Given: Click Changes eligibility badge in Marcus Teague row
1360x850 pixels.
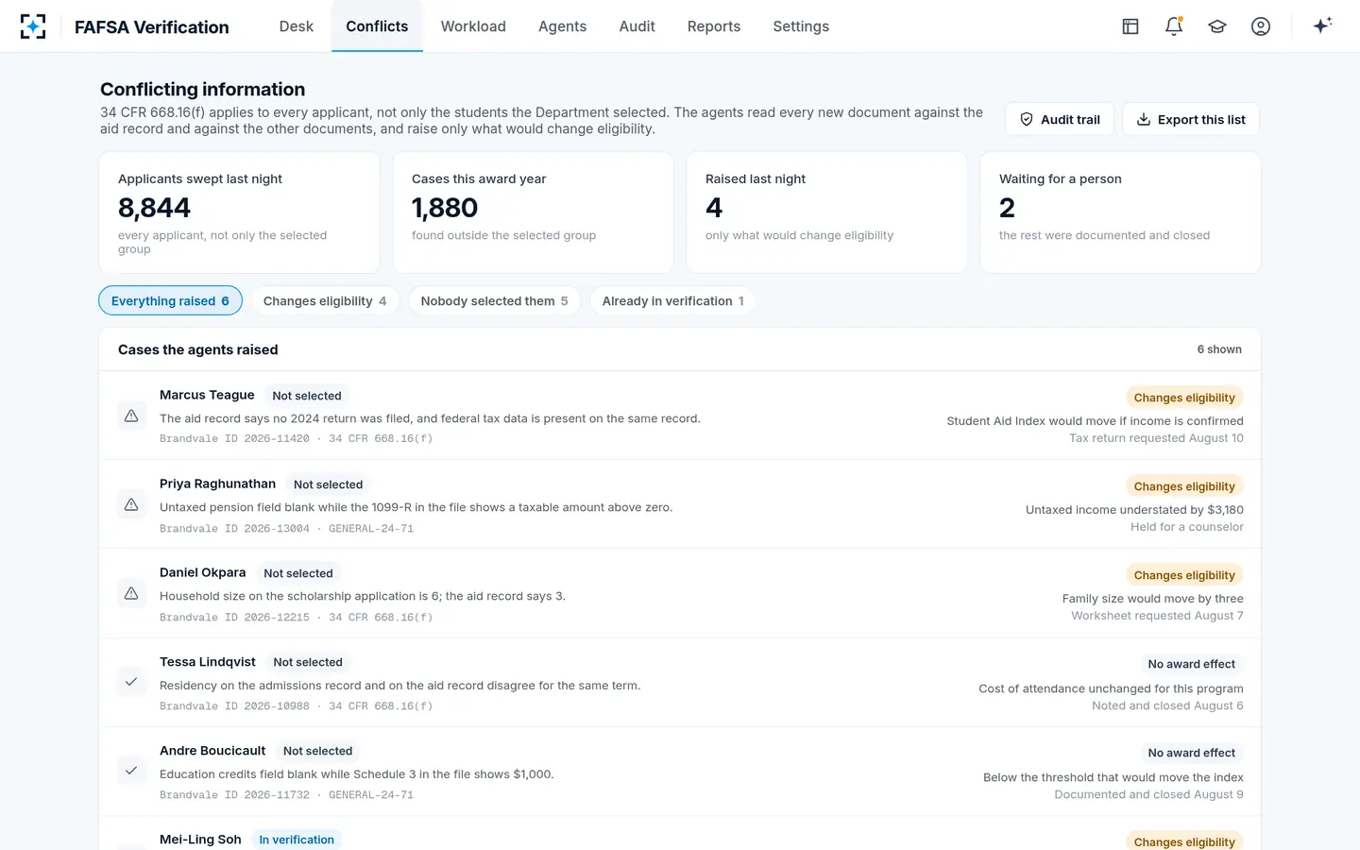Looking at the screenshot, I should tap(1184, 398).
